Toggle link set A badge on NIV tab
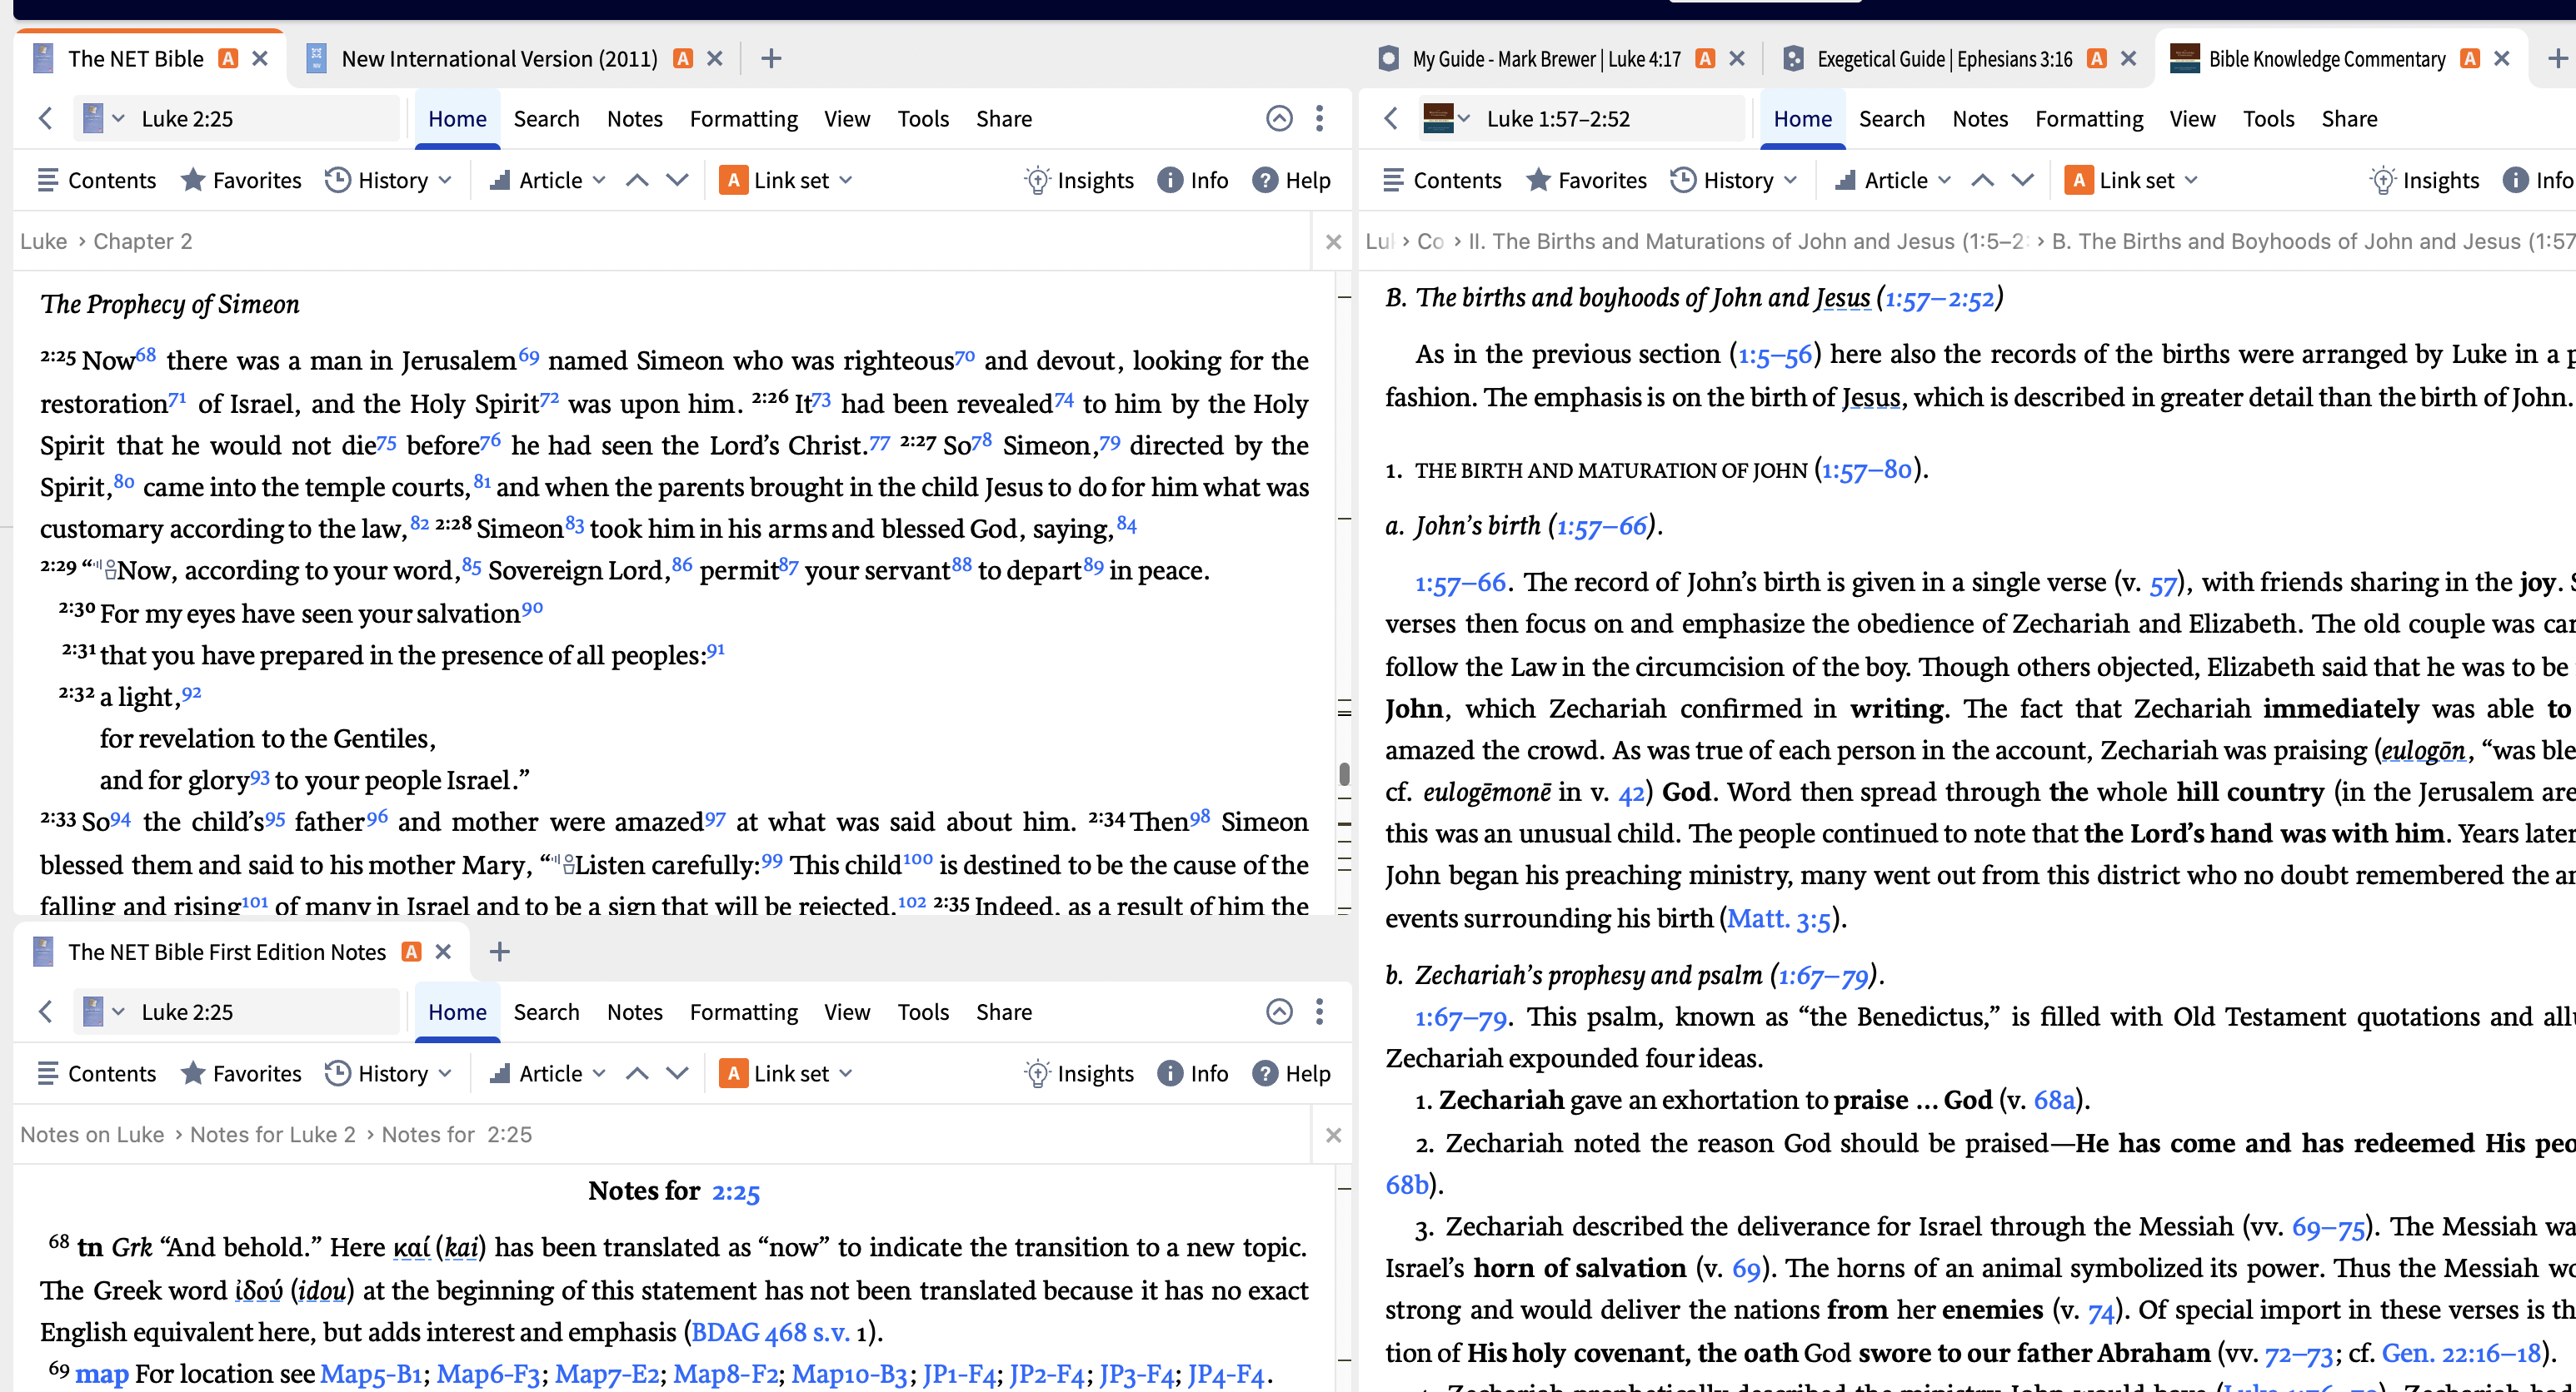This screenshot has width=2576, height=1392. [x=683, y=59]
